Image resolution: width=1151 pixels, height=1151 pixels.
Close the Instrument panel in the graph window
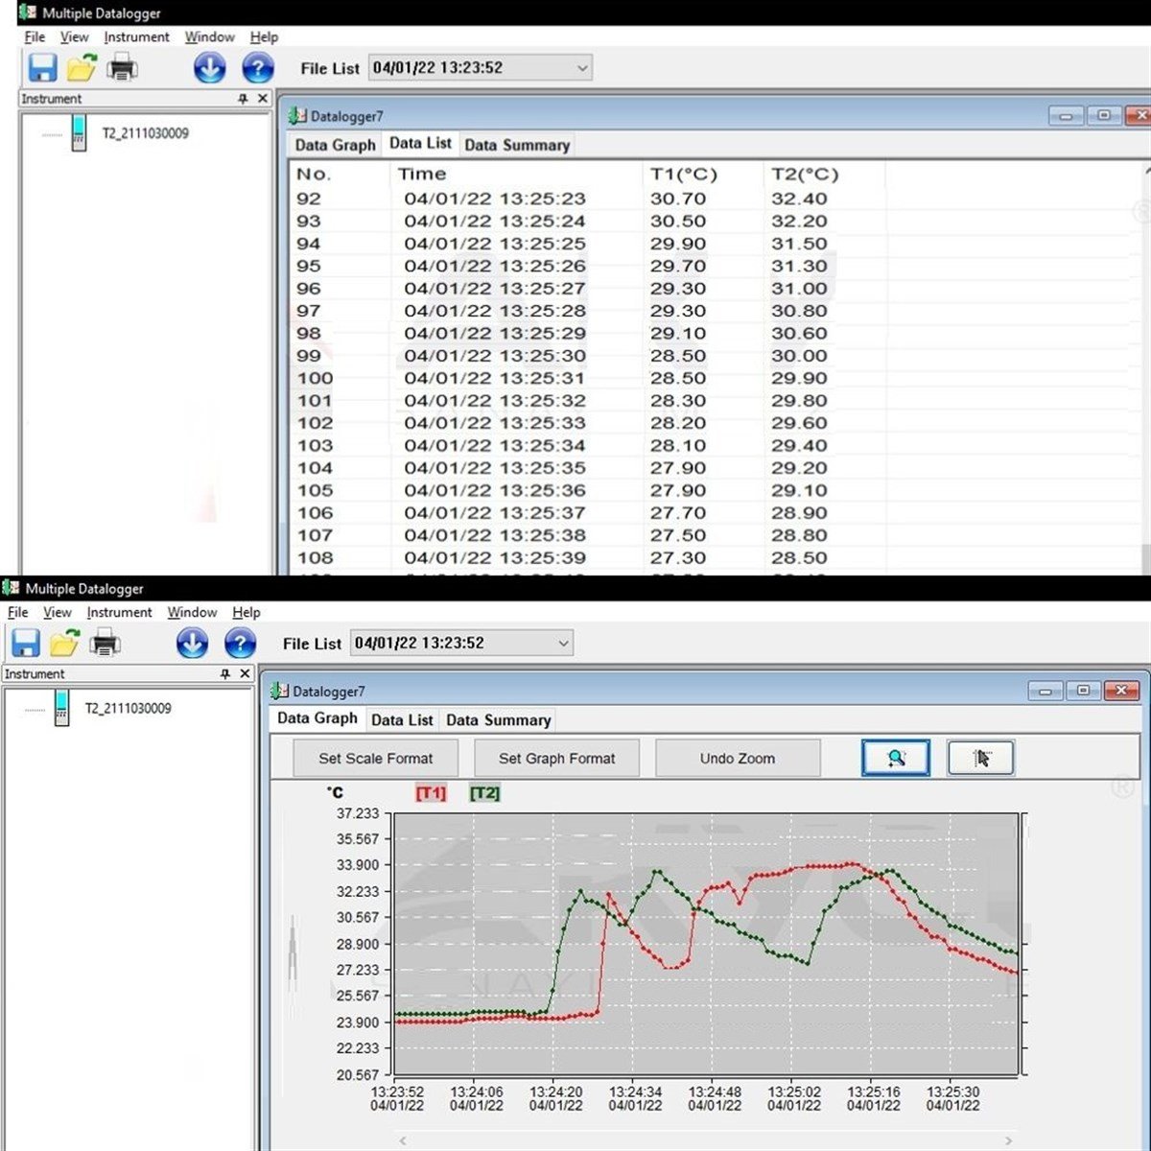[x=245, y=674]
